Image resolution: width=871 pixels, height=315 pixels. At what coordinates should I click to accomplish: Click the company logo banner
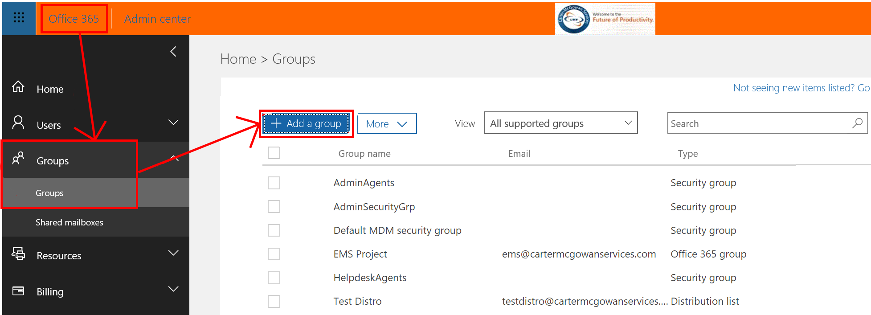[605, 19]
